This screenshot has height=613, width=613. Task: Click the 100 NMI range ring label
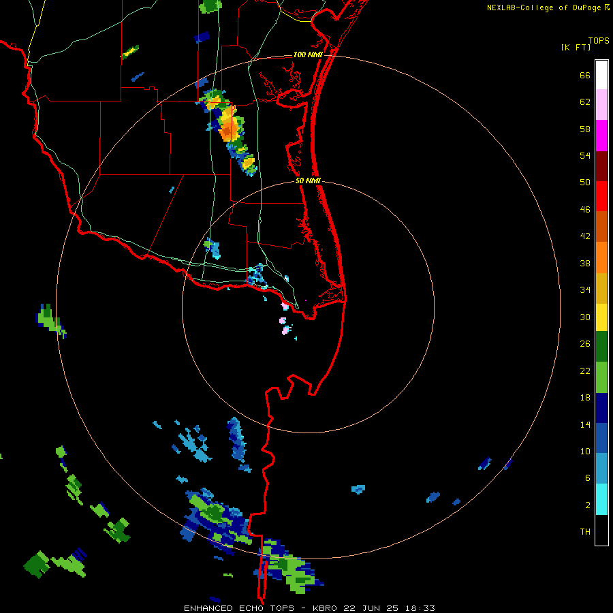pyautogui.click(x=308, y=54)
